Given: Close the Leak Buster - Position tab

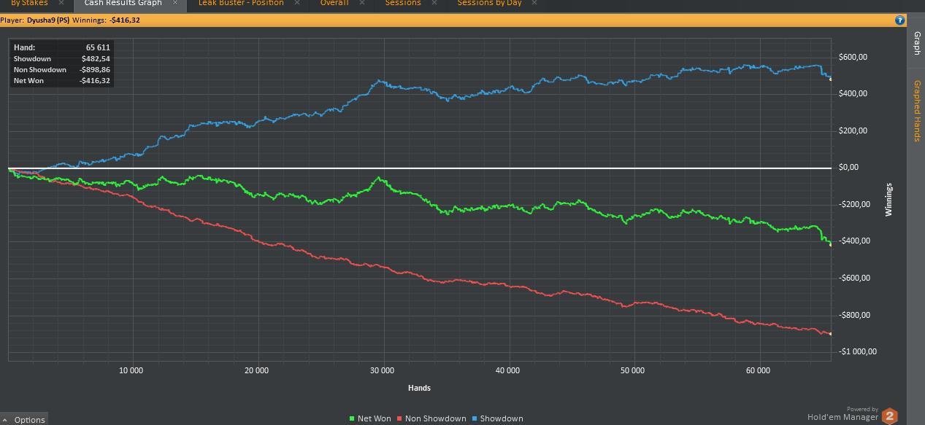Looking at the screenshot, I should (297, 3).
